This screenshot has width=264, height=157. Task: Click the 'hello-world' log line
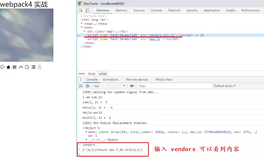point(92,113)
